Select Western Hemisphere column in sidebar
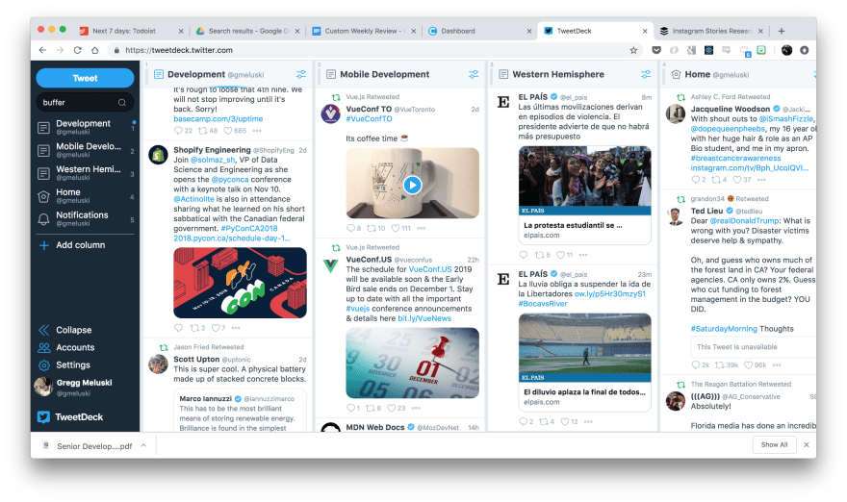 [85, 173]
